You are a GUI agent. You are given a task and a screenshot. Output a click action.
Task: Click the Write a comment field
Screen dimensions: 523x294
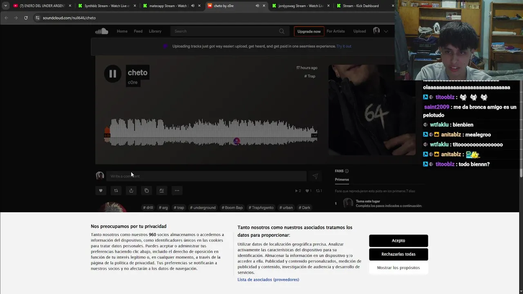point(206,176)
